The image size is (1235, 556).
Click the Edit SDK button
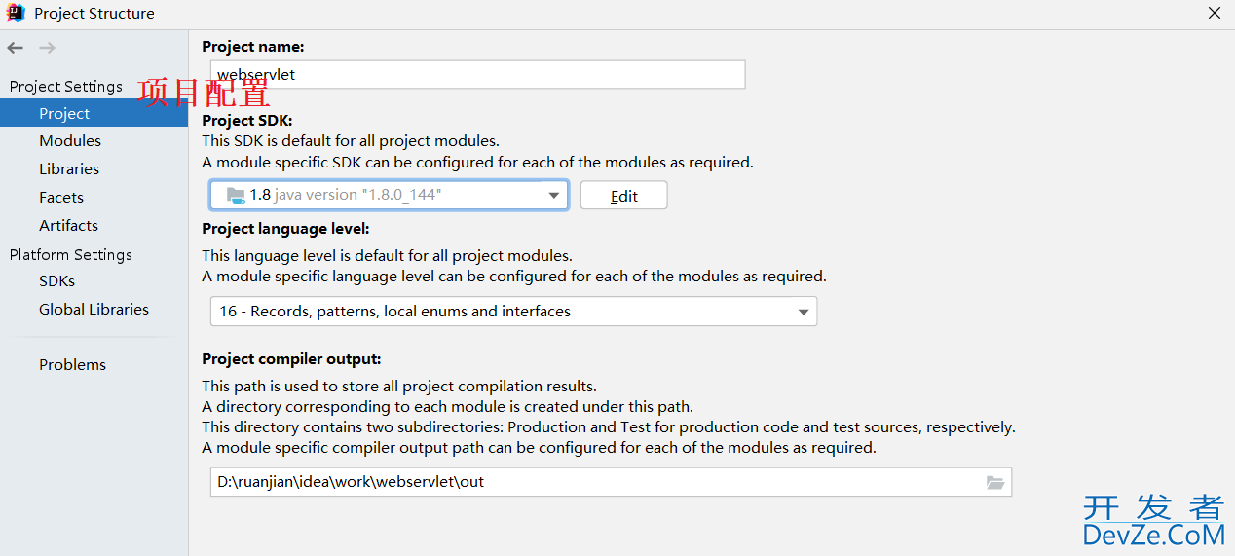[624, 195]
